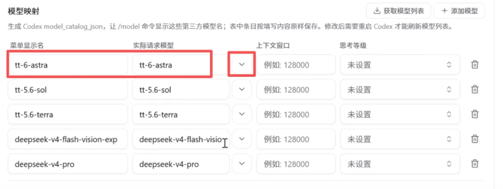Open 思考等级 selector for tt-5.6-terra
This screenshot has height=189, width=503.
pyautogui.click(x=400, y=114)
